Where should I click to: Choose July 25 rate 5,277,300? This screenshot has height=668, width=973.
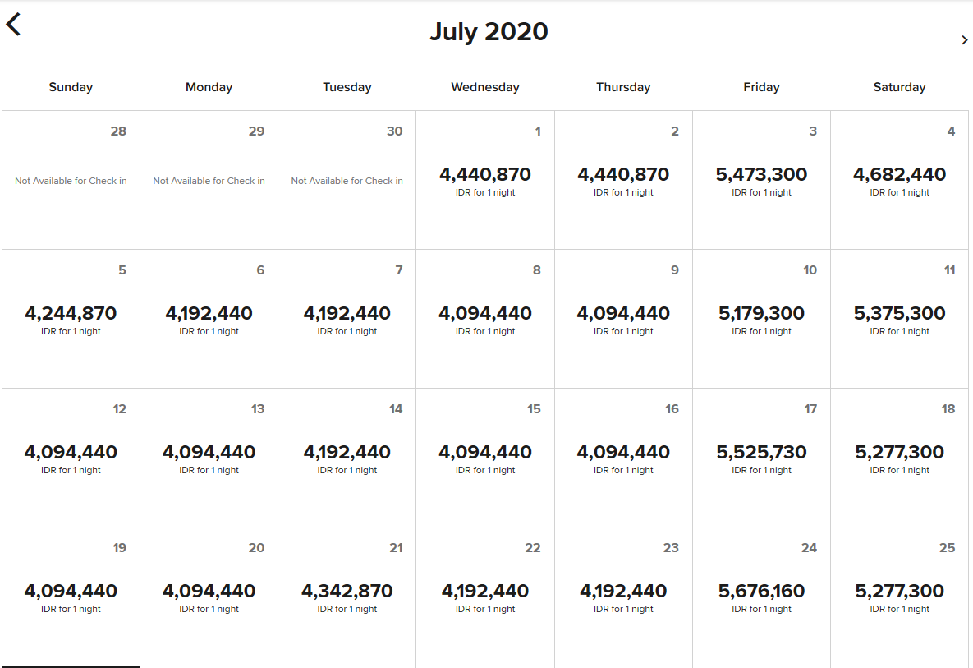click(x=900, y=597)
